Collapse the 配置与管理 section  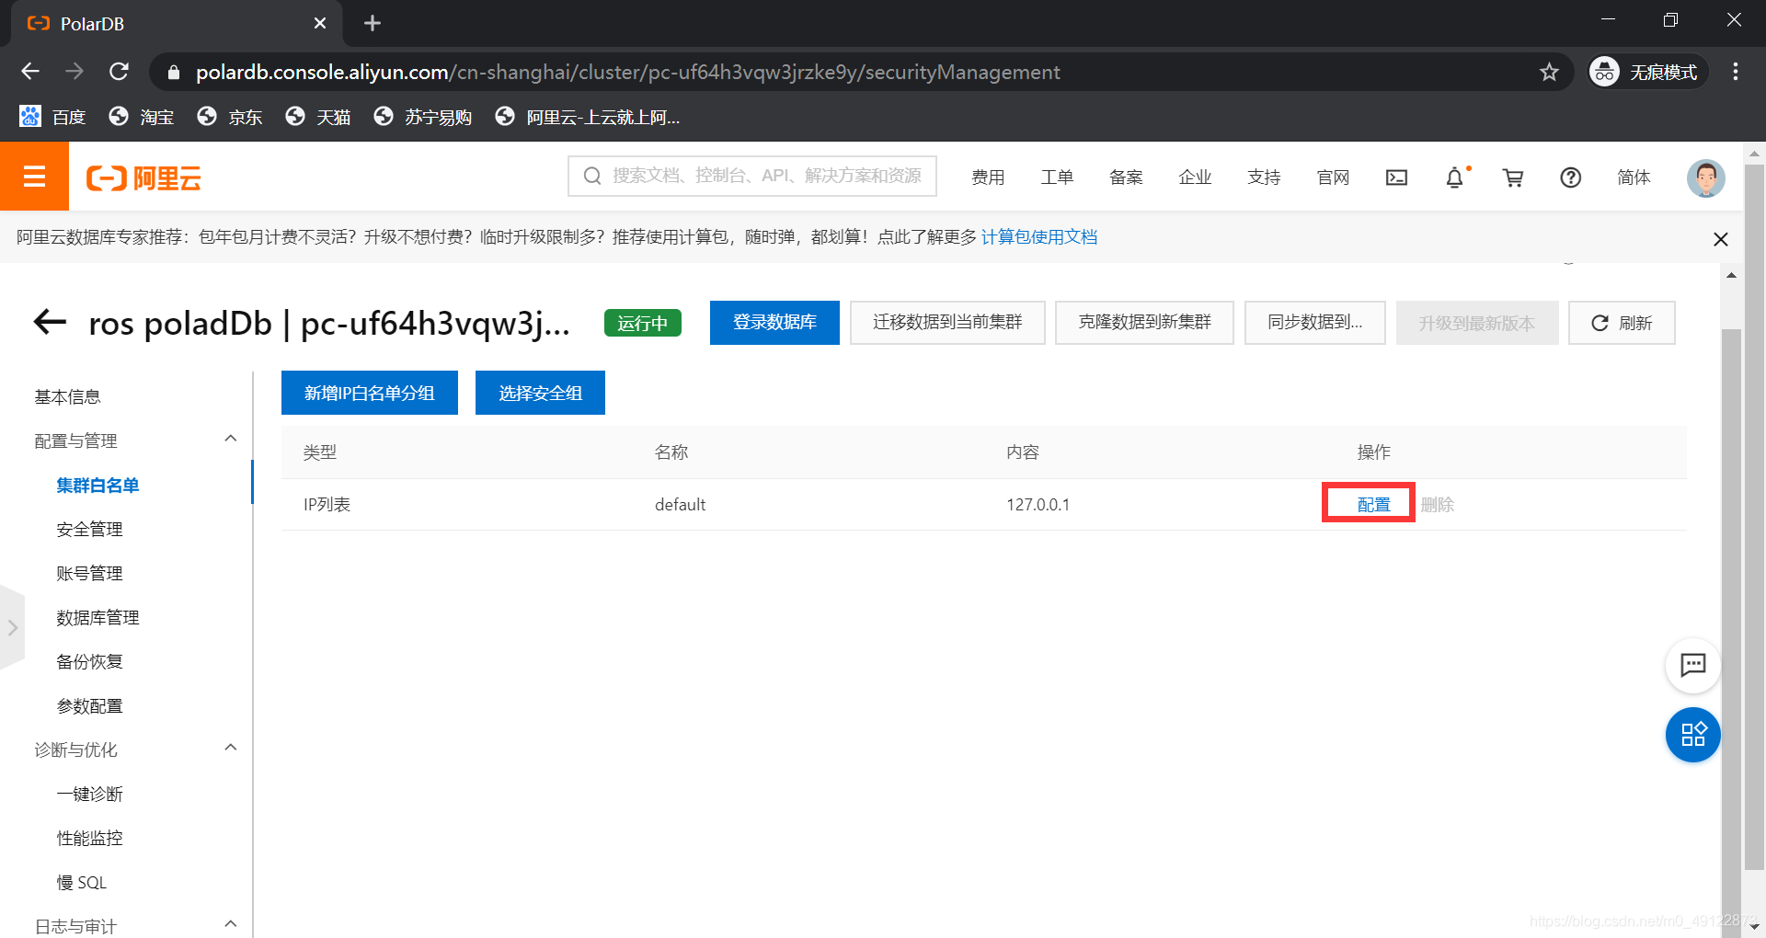[x=231, y=439]
